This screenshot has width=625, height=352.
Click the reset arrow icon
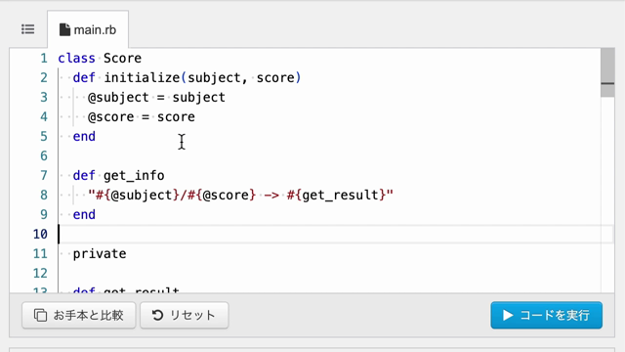(x=157, y=315)
